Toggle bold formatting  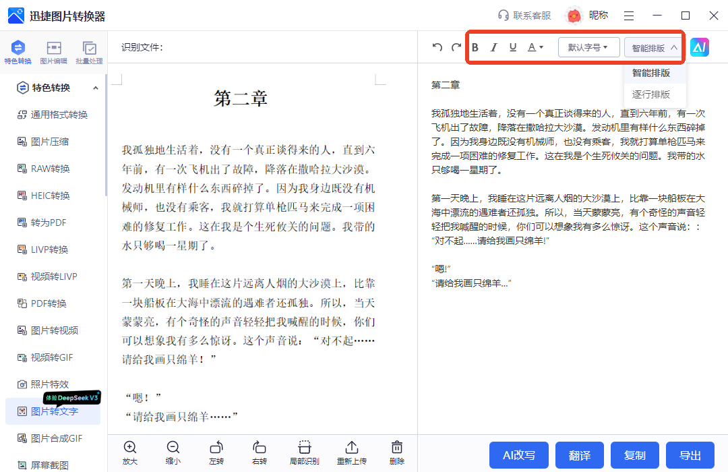pyautogui.click(x=475, y=47)
